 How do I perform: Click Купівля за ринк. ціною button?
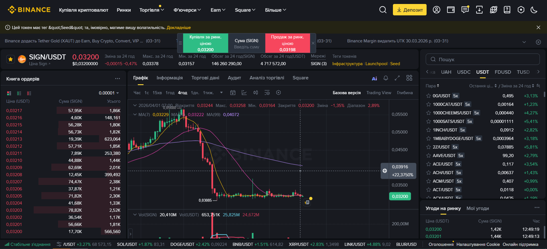(x=205, y=43)
